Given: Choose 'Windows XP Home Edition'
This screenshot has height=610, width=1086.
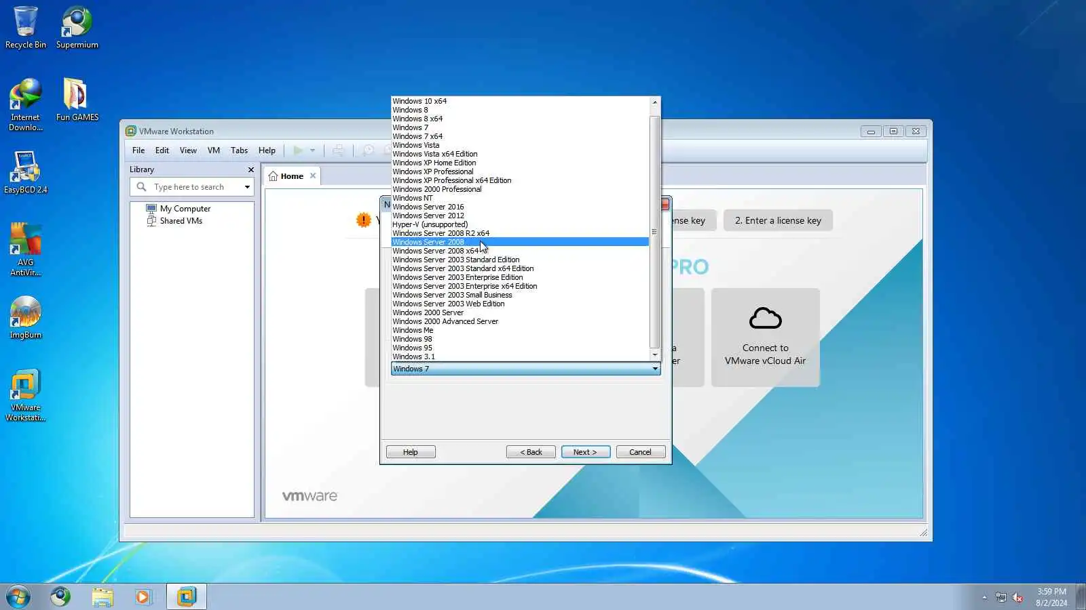Looking at the screenshot, I should (520, 163).
